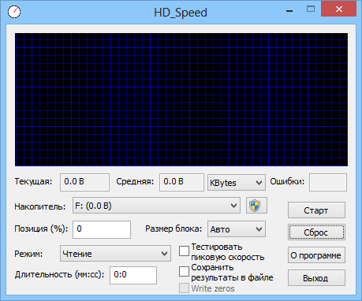This screenshot has height=301, width=362.
Task: Click the blue grid speed graph area
Action: [181, 99]
